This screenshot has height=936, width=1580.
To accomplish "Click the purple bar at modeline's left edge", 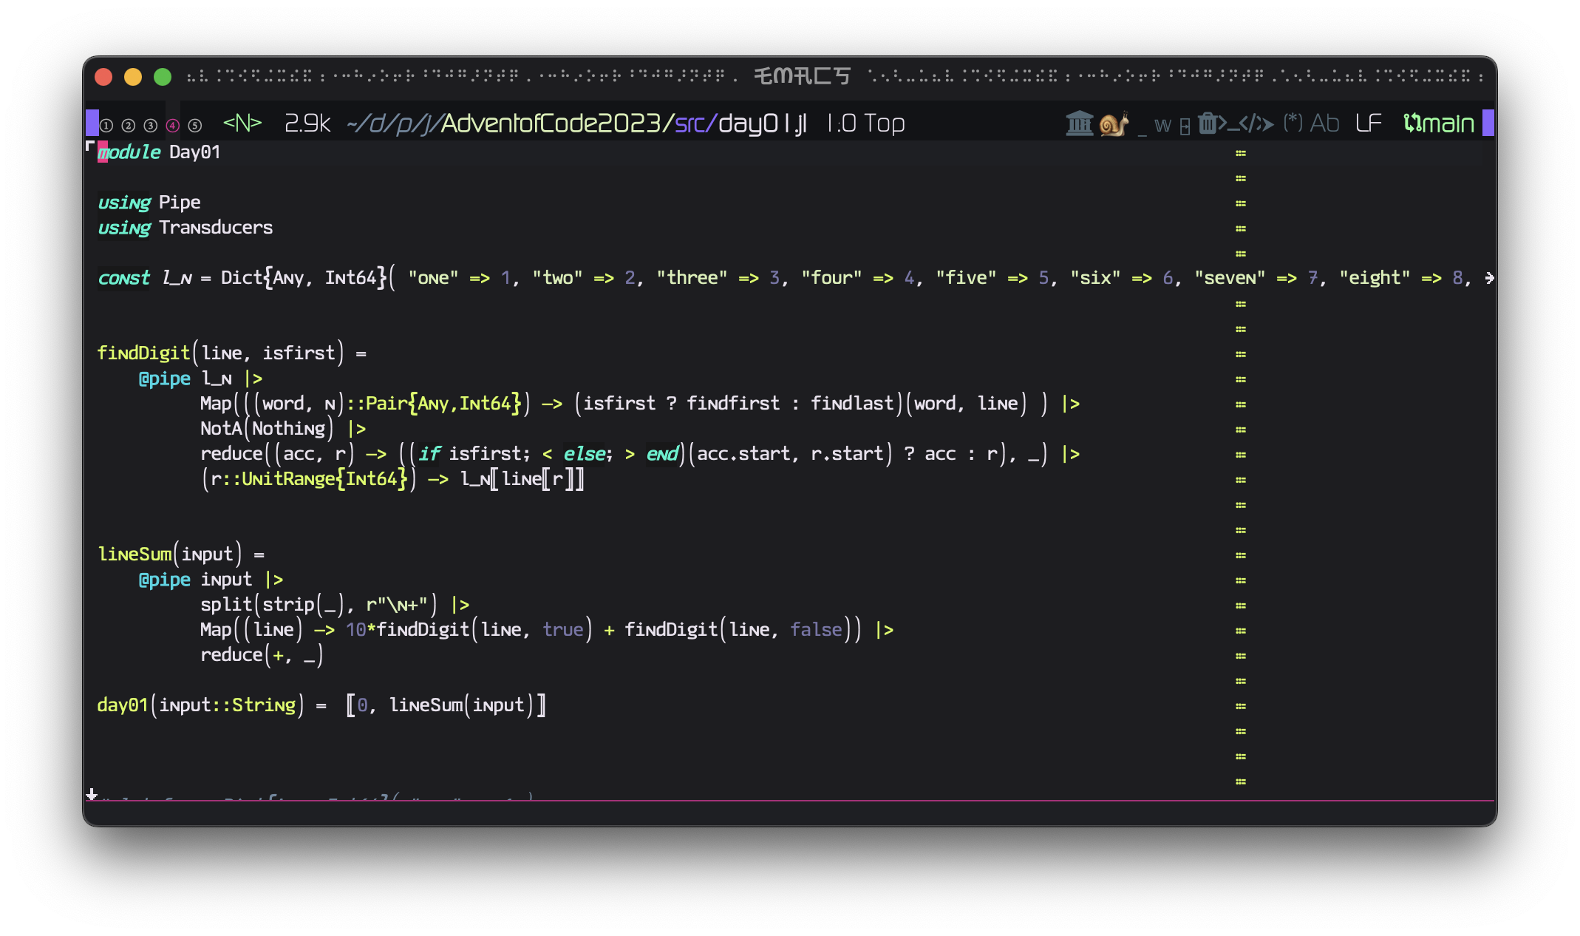I will click(92, 123).
